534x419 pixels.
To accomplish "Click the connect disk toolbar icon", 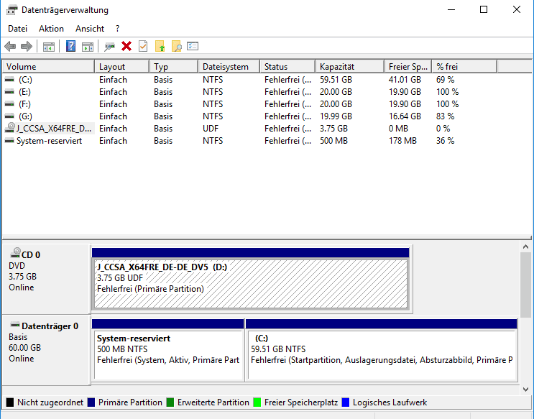I will [109, 47].
